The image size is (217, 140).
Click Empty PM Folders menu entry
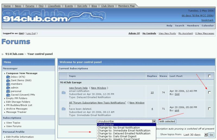[17, 98]
